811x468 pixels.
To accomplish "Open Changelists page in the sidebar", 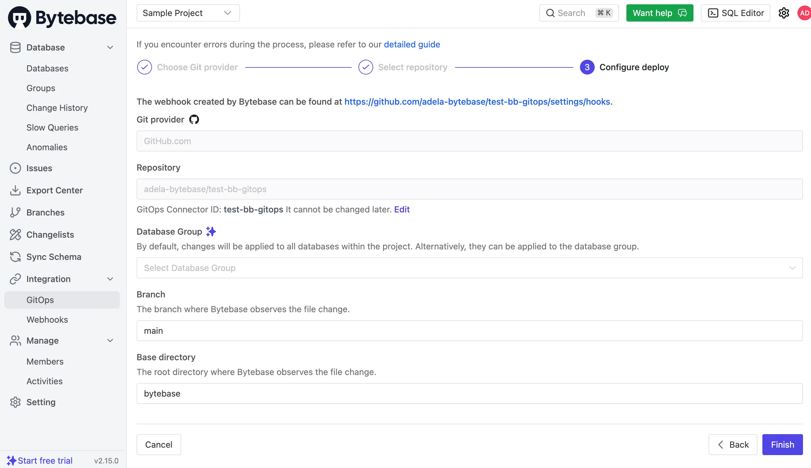I will click(x=50, y=235).
